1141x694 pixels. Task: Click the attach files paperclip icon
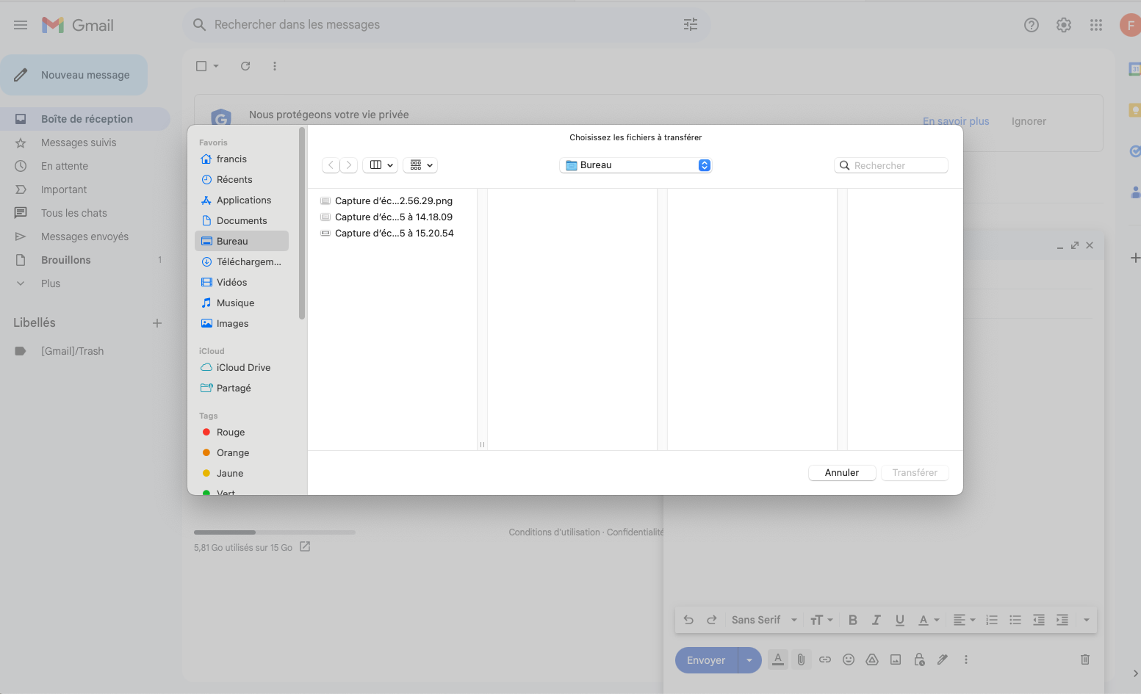[x=801, y=659]
